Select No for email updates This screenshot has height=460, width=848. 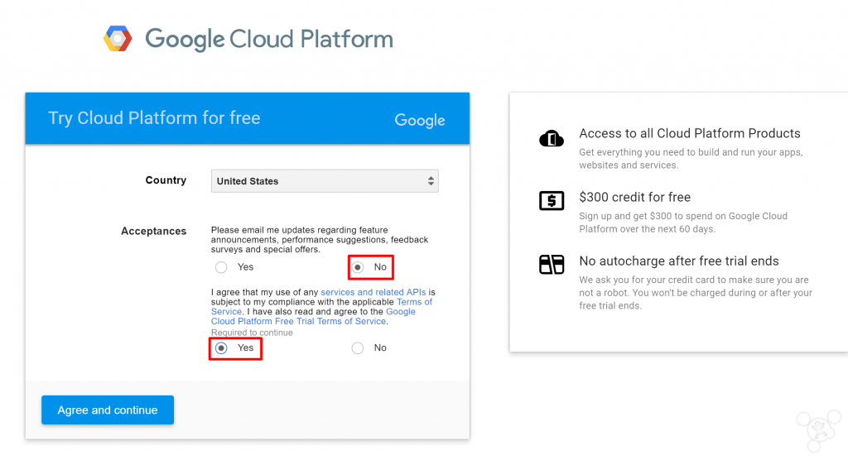click(358, 267)
